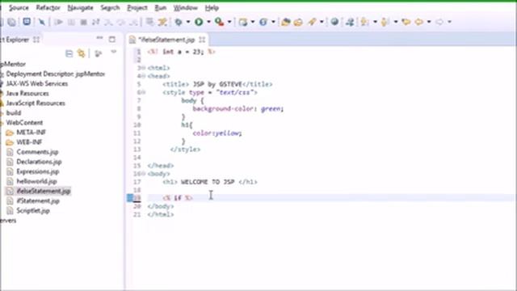Maximize the Project Explorer panel
This screenshot has height=291, width=517.
coord(112,40)
